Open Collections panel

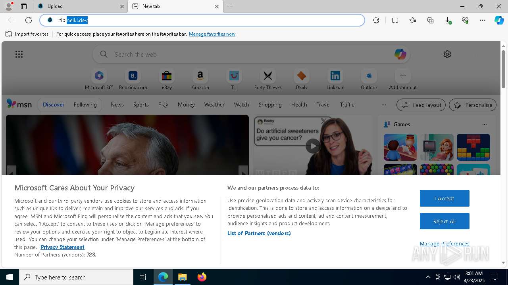coord(430,20)
